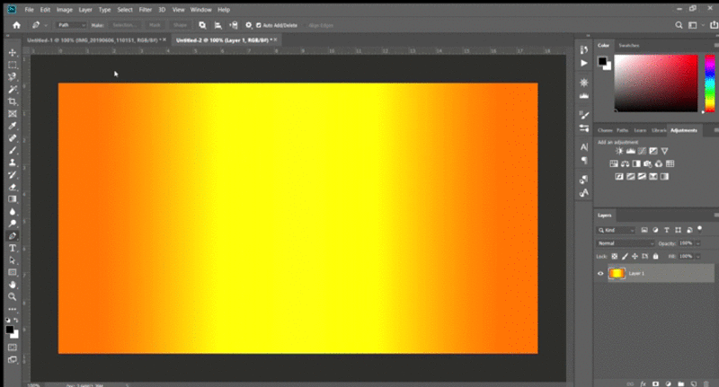
Task: Pick a color in the color field
Action: click(x=656, y=83)
